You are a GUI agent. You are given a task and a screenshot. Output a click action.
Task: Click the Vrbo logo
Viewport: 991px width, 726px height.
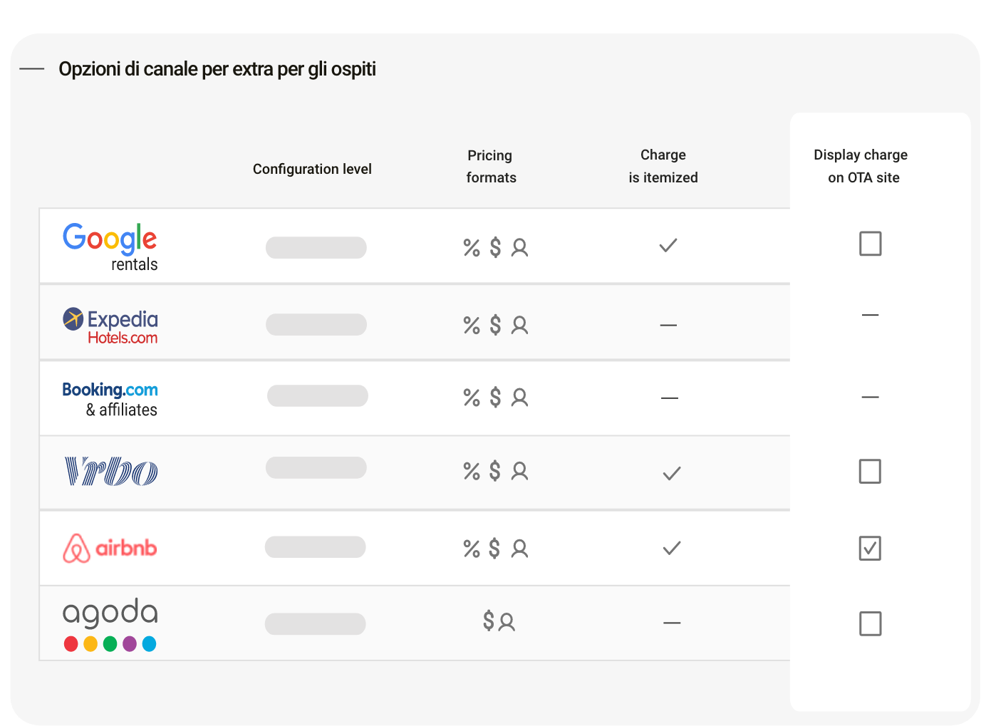(111, 472)
